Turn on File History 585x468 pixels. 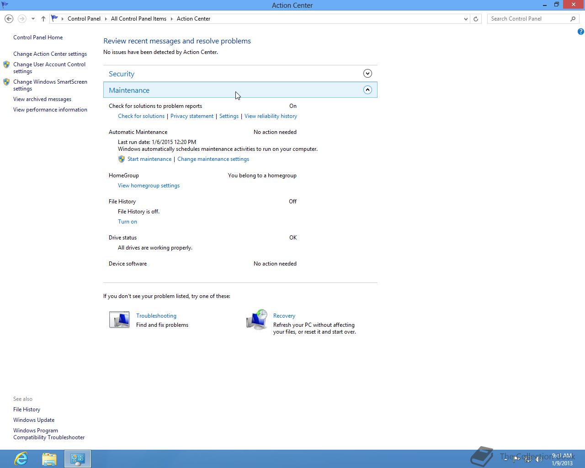click(128, 222)
